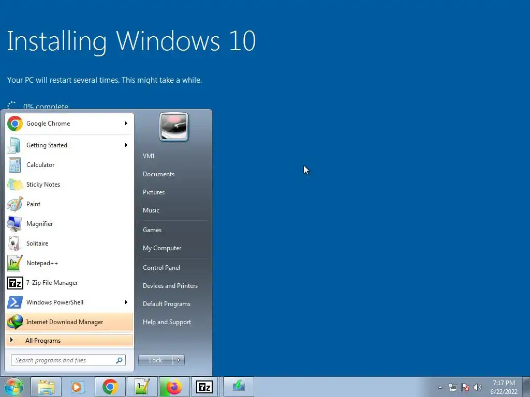
Task: Click the Search programs and files box
Action: pyautogui.click(x=68, y=360)
